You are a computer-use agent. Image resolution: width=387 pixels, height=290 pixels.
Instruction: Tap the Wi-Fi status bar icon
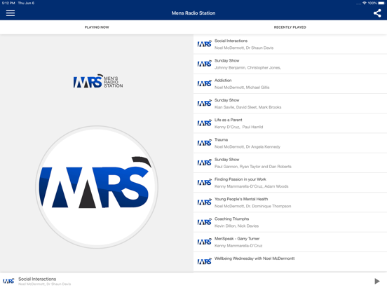click(x=365, y=3)
